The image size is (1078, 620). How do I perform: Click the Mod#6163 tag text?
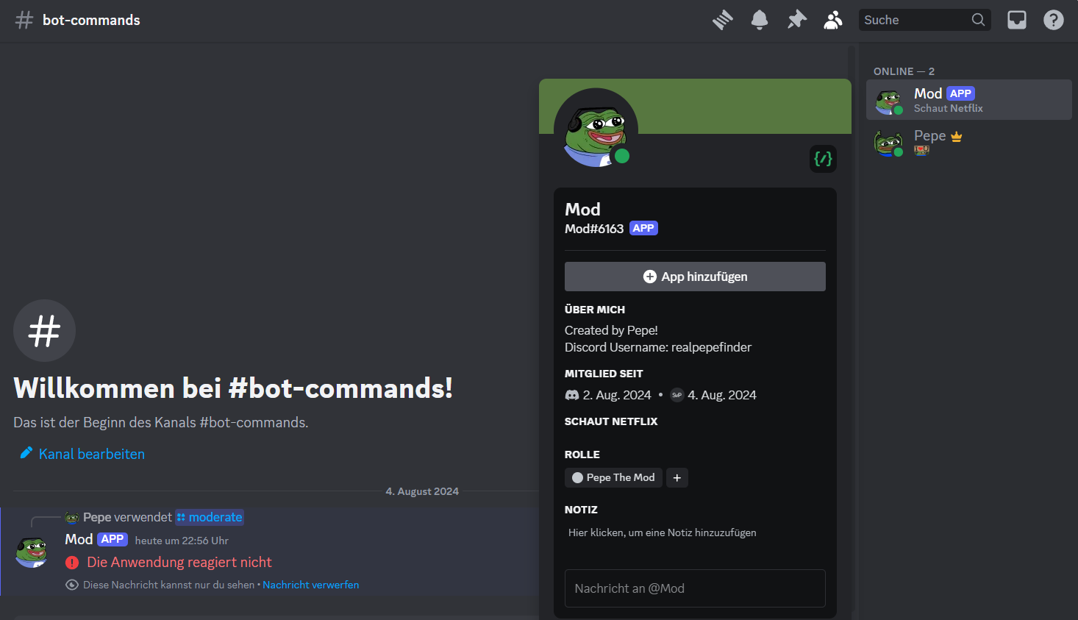594,229
